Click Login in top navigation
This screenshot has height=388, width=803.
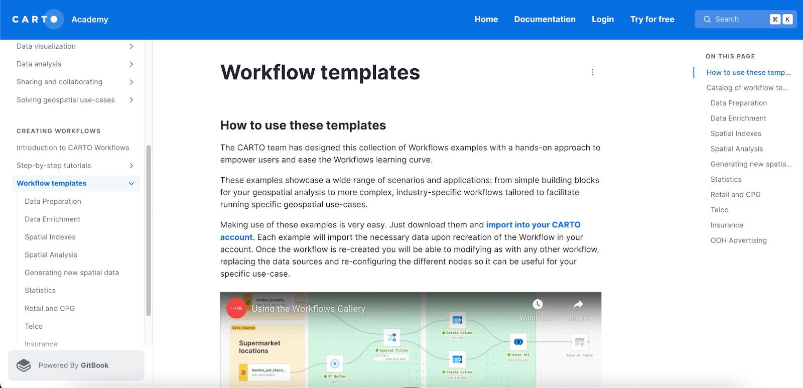point(603,19)
